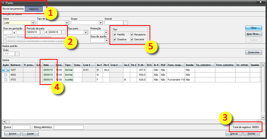Click the Copiar button
Screen dimensions: 267x139
tap(30, 134)
